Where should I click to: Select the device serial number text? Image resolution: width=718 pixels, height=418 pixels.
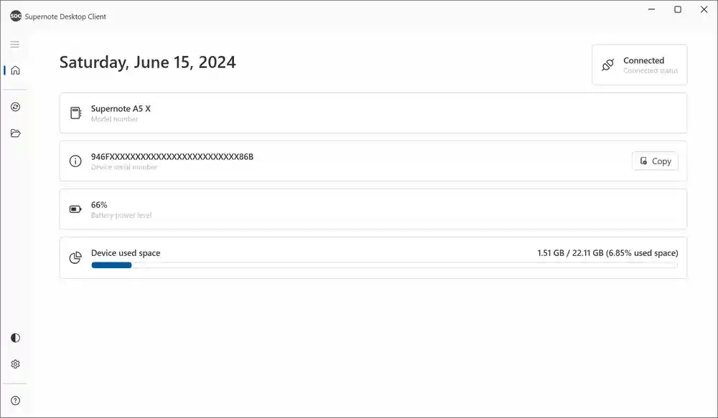coord(172,156)
